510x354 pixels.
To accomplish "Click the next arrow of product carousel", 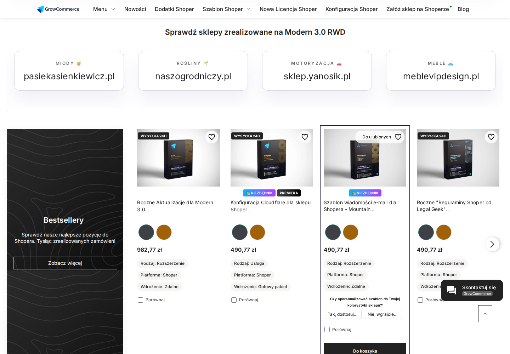I will (492, 244).
